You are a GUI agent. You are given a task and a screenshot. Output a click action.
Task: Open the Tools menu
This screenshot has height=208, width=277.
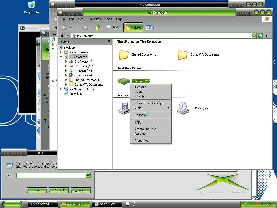[108, 19]
